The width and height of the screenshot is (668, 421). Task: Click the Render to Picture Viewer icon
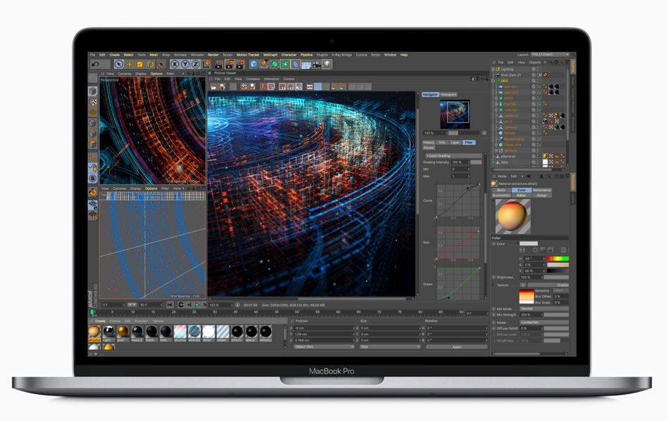229,64
